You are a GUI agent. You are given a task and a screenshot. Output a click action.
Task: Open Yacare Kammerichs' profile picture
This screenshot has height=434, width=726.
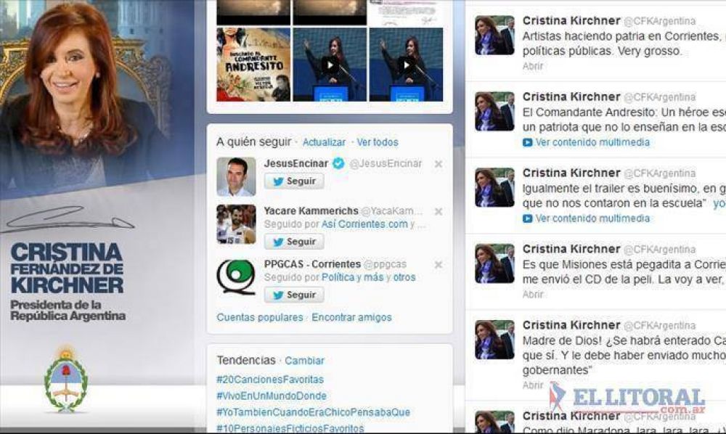coord(236,224)
